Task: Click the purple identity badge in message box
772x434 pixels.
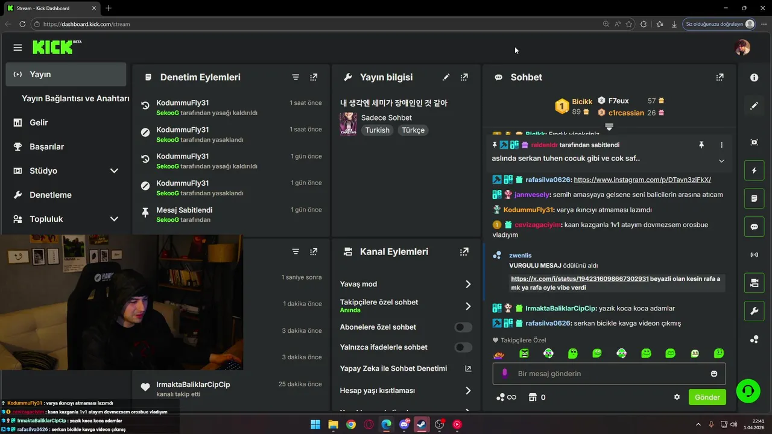Action: point(505,373)
